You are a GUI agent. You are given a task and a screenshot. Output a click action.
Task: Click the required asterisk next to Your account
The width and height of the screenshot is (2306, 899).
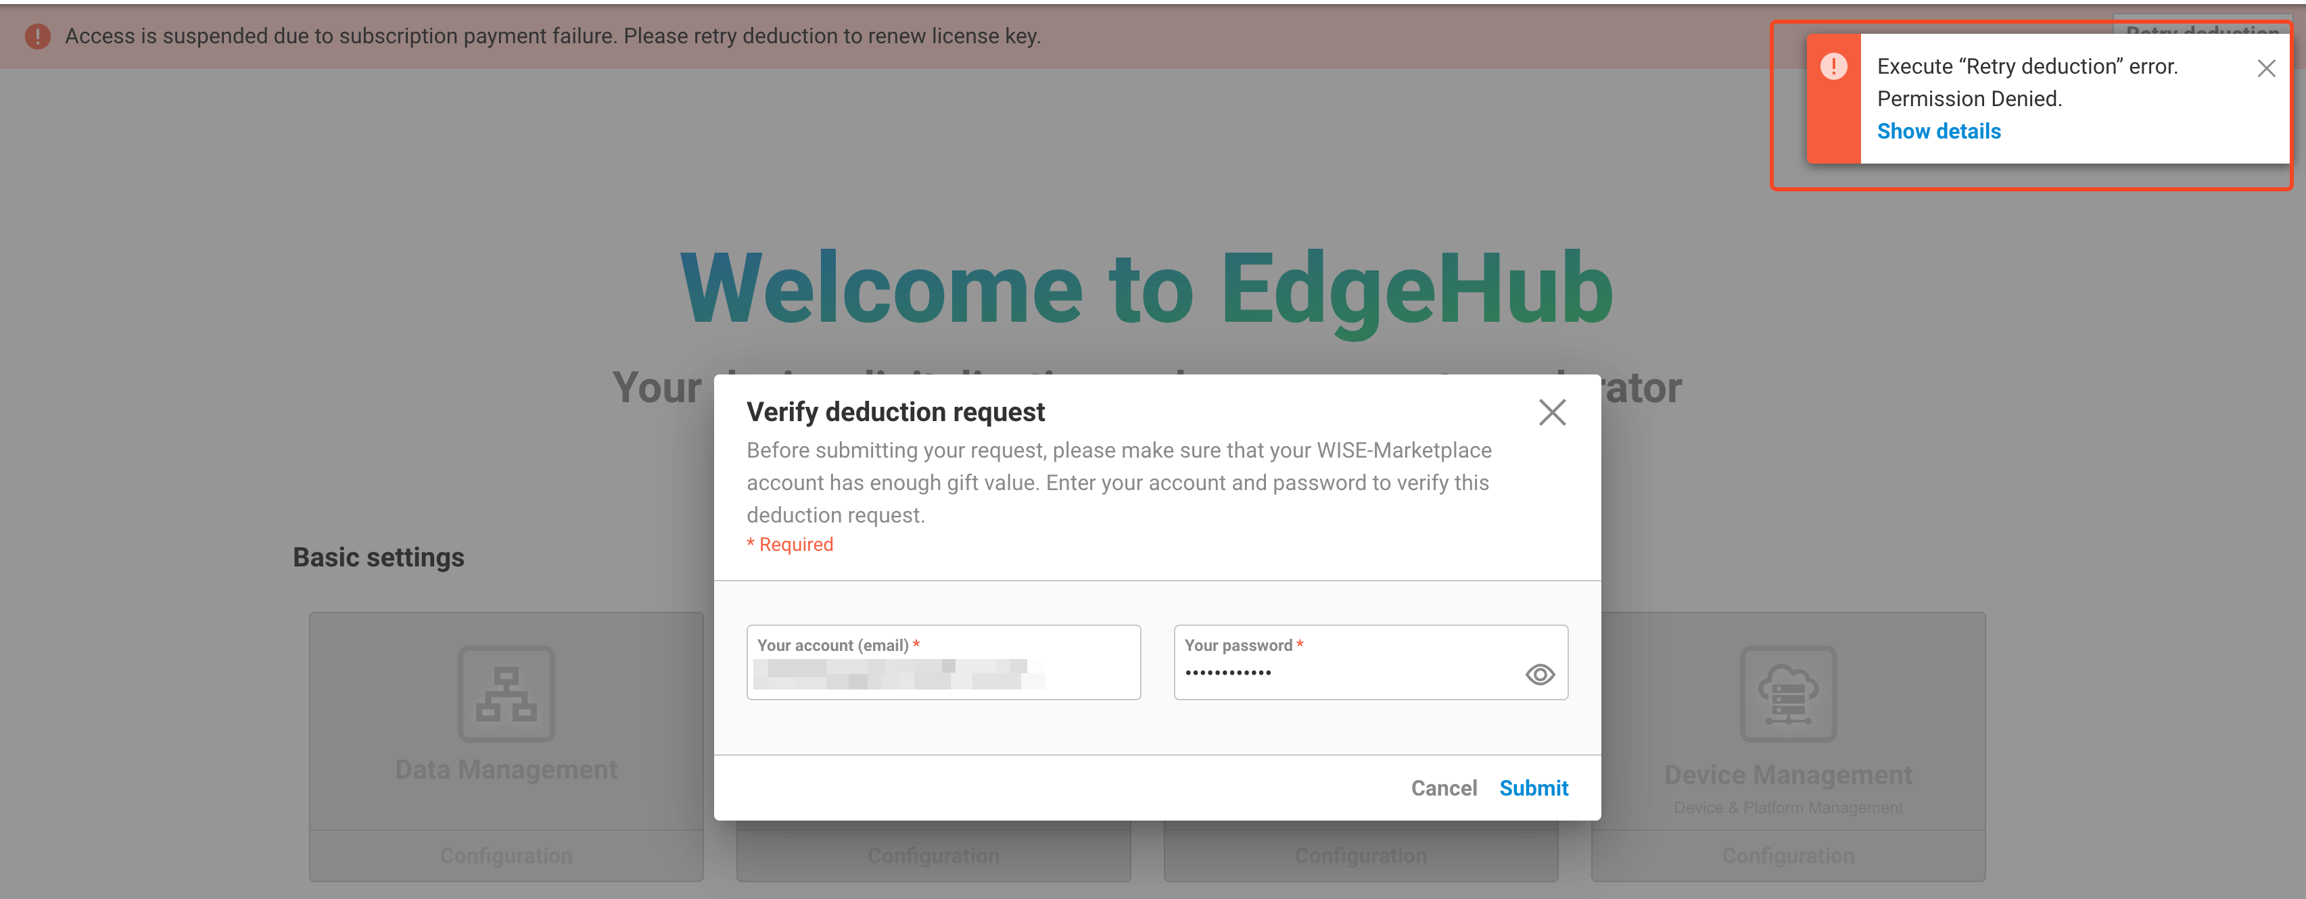coord(917,643)
